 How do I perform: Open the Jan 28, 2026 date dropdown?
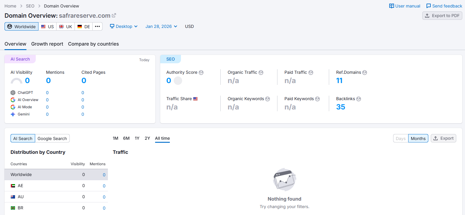click(x=161, y=26)
